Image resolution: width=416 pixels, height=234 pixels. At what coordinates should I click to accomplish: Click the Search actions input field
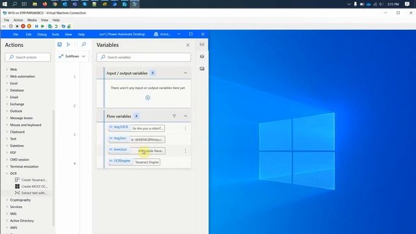(x=27, y=57)
